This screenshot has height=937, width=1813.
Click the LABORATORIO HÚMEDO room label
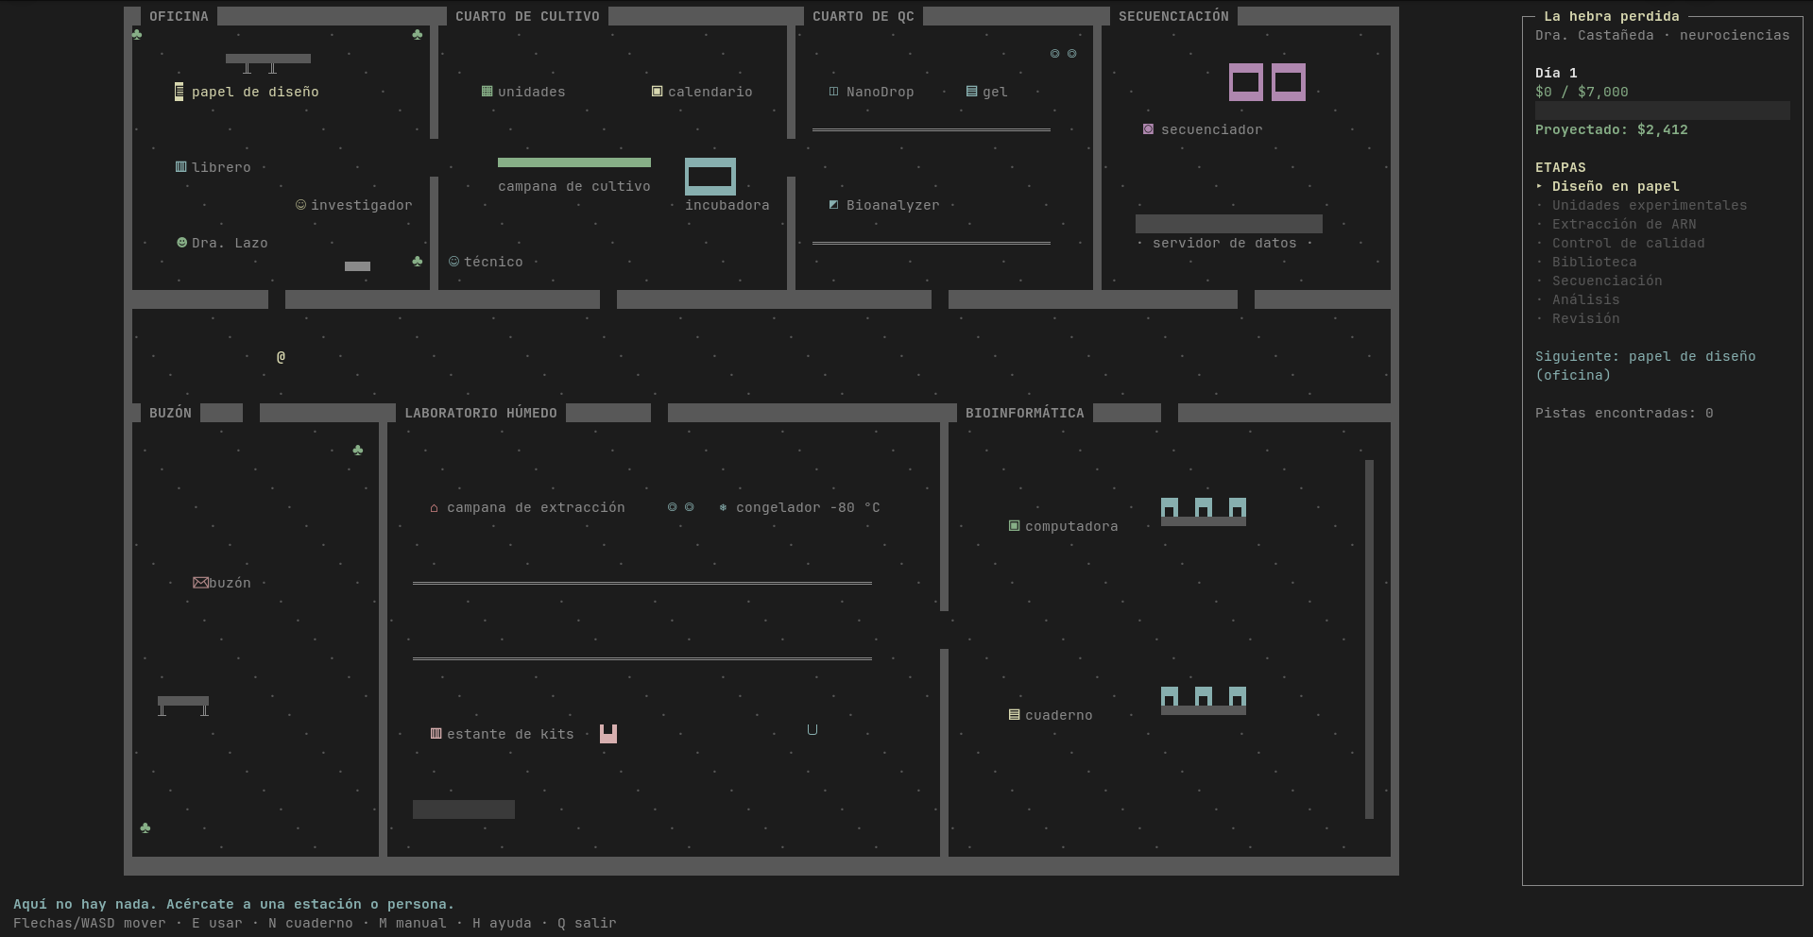(481, 413)
